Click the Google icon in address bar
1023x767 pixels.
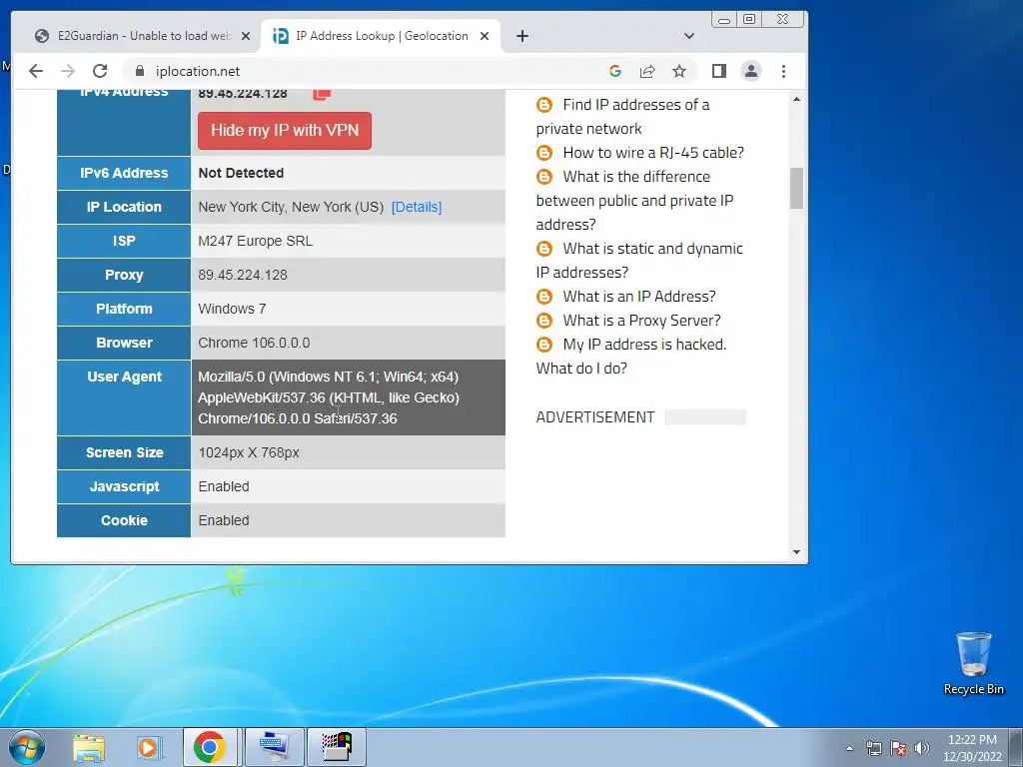pos(614,71)
